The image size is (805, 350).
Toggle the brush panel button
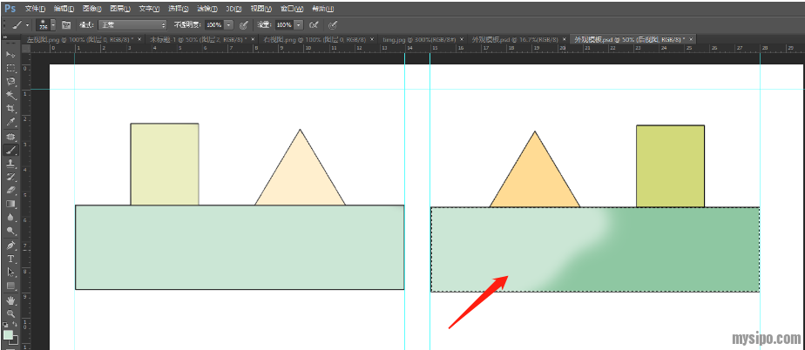[65, 25]
